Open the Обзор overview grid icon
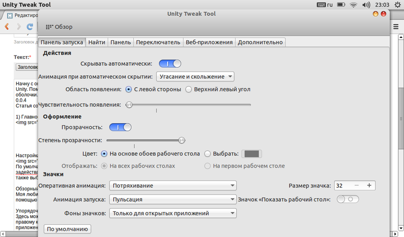This screenshot has height=237, width=404. [49, 27]
